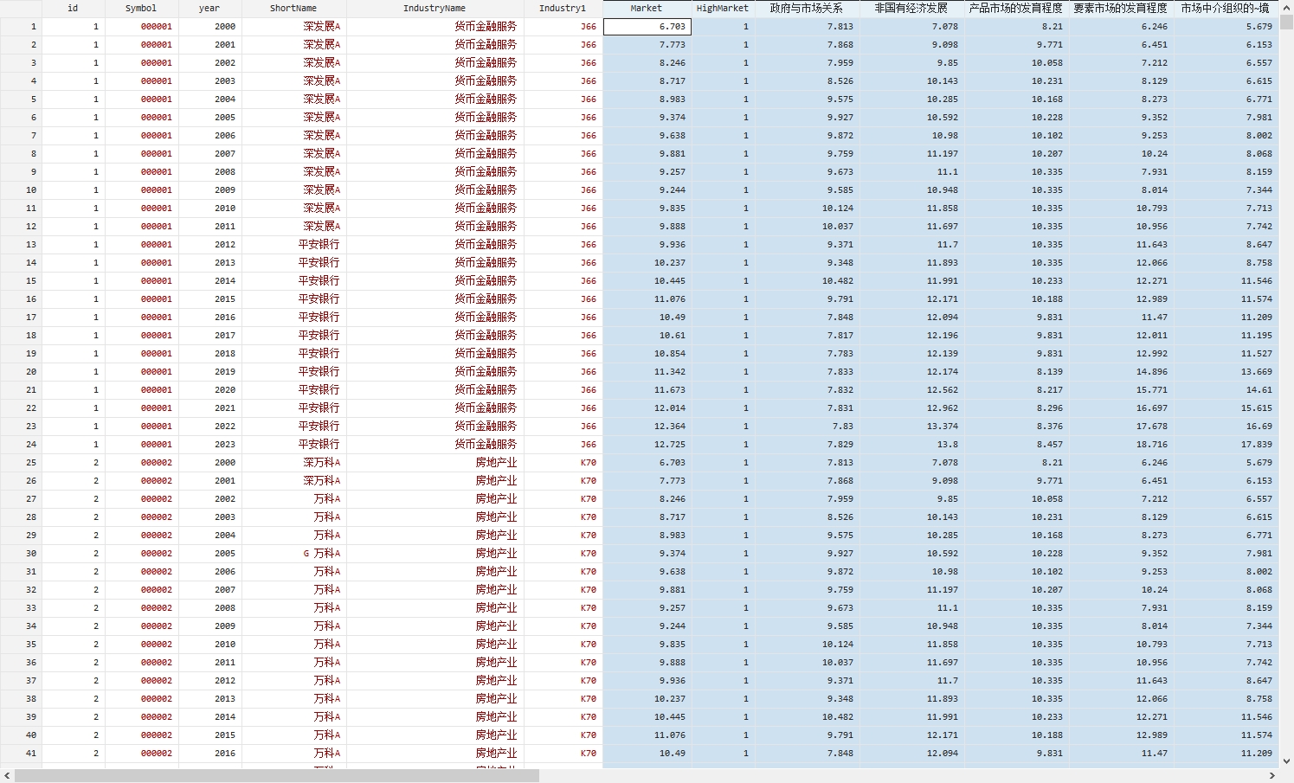Image resolution: width=1294 pixels, height=783 pixels.
Task: Select row number 24 header
Action: tap(21, 445)
